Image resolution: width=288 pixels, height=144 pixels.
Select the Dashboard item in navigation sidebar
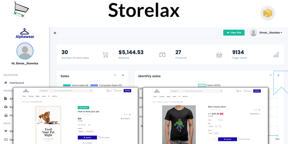(x=17, y=83)
